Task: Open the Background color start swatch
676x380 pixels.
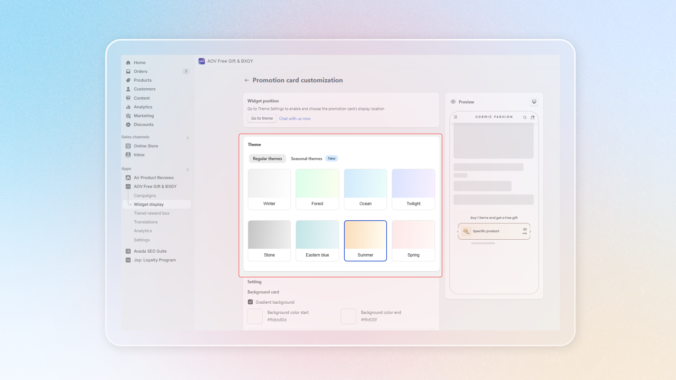Action: click(255, 316)
